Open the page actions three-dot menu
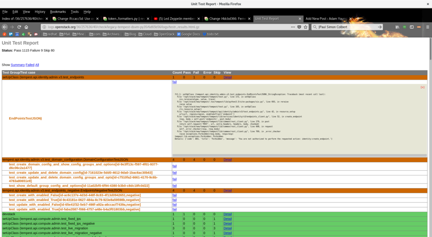 [293, 27]
